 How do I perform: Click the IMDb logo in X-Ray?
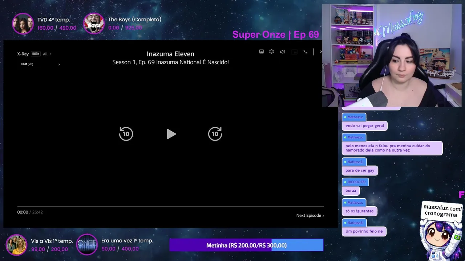36,54
